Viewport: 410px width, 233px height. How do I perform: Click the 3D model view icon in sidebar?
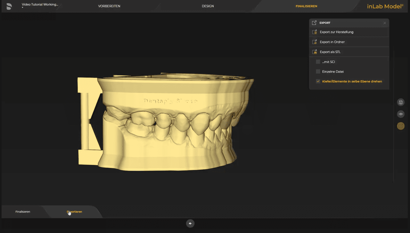(x=401, y=102)
